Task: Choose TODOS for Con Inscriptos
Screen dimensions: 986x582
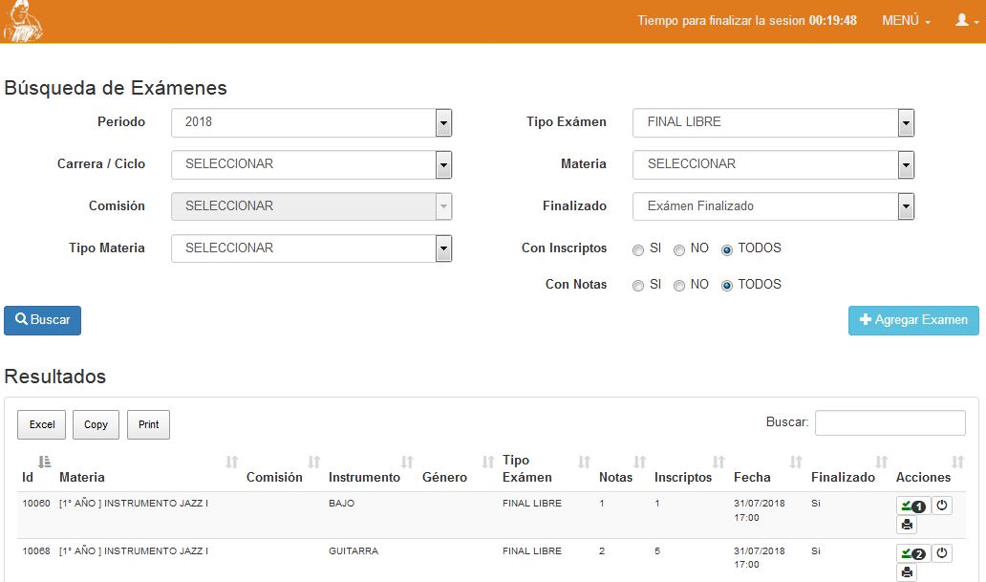Action: tap(727, 250)
